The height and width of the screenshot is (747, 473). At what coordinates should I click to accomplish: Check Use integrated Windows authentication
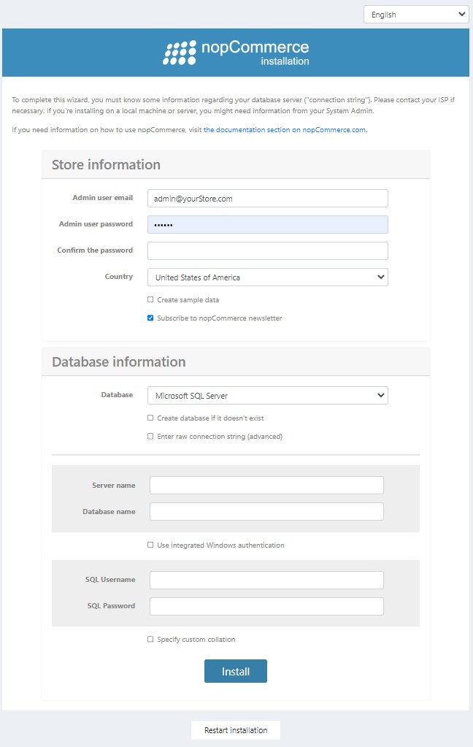pyautogui.click(x=150, y=545)
